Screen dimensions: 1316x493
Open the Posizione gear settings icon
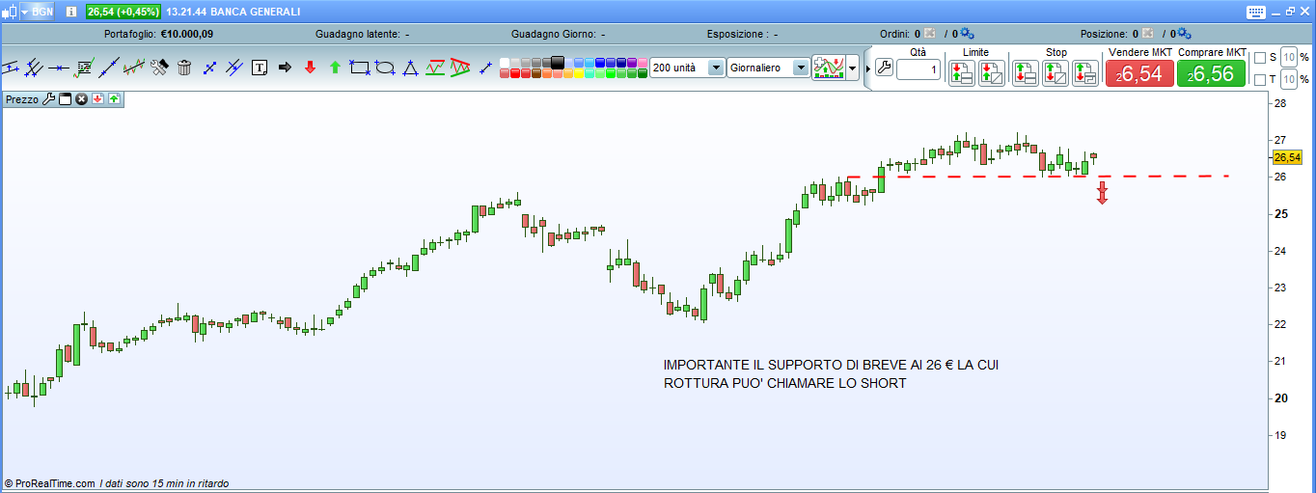click(1186, 34)
